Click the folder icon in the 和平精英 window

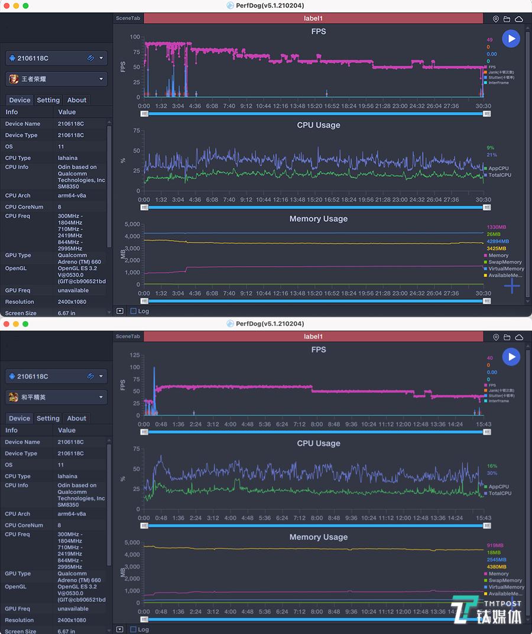coord(507,337)
